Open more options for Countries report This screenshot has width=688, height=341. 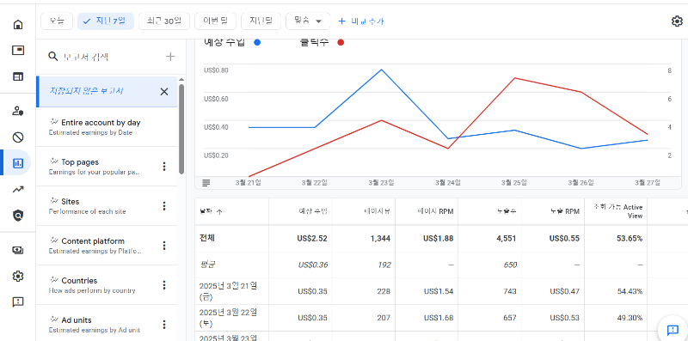tap(164, 285)
